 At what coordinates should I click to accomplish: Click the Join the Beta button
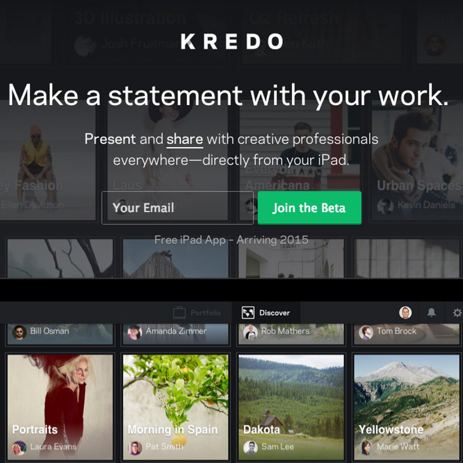pyautogui.click(x=309, y=208)
